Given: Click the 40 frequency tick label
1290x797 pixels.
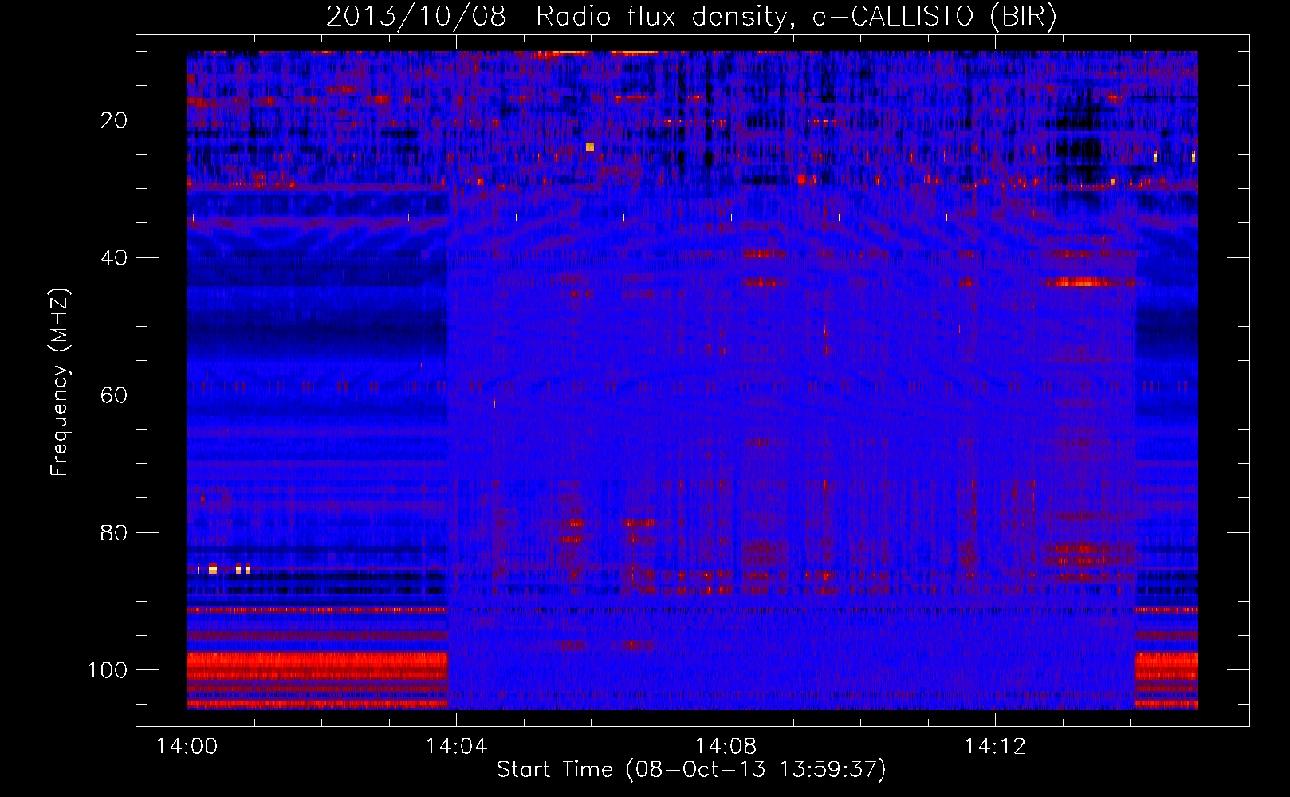Looking at the screenshot, I should 114,258.
